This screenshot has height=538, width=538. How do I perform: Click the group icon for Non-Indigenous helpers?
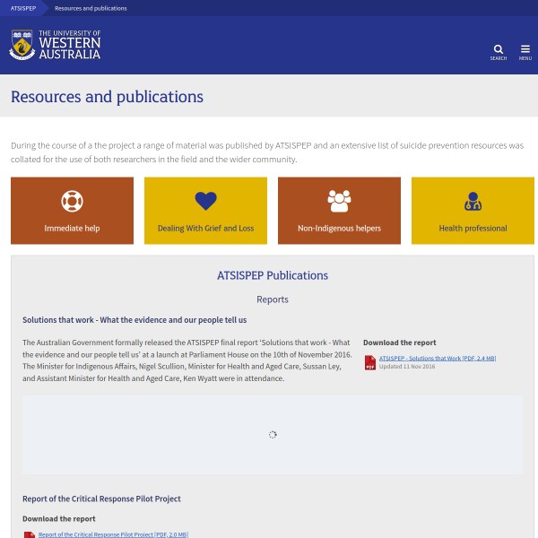(x=339, y=201)
